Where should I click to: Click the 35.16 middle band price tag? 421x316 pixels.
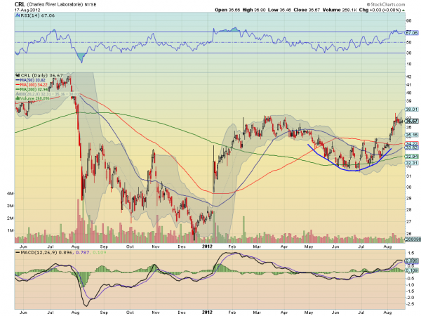click(x=412, y=135)
